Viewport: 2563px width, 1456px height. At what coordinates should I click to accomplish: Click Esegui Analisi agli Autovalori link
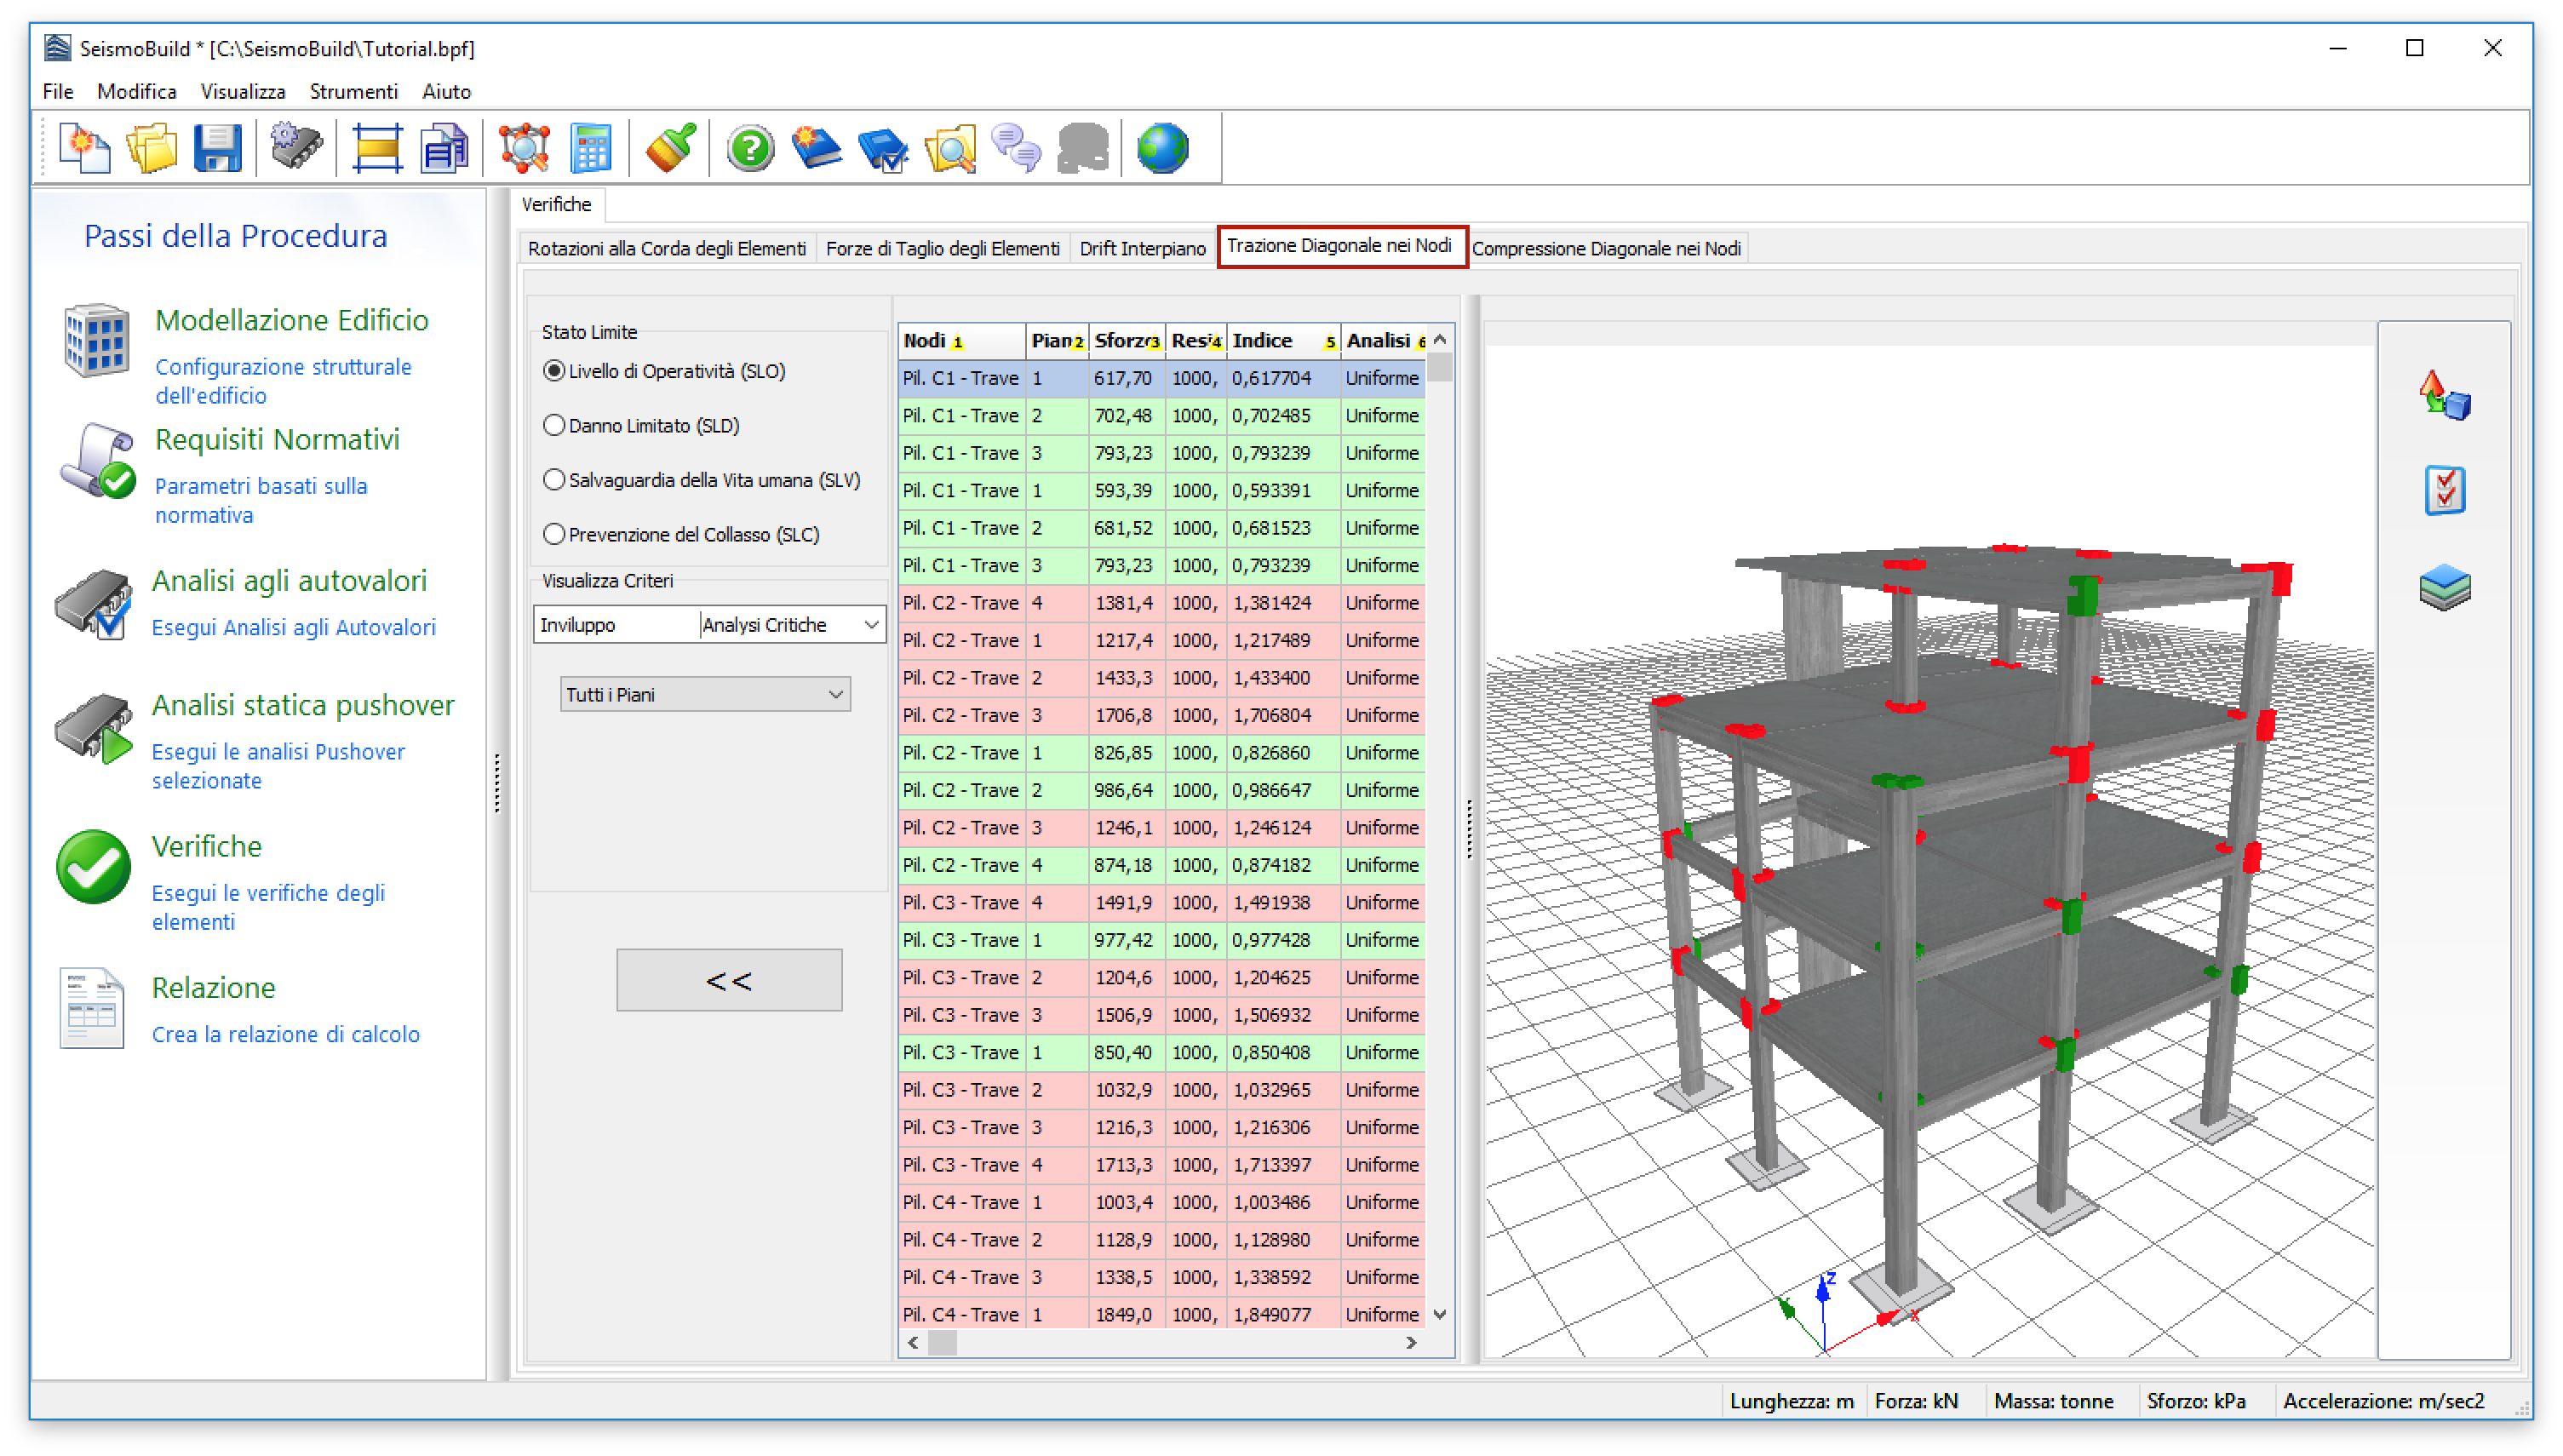point(293,627)
